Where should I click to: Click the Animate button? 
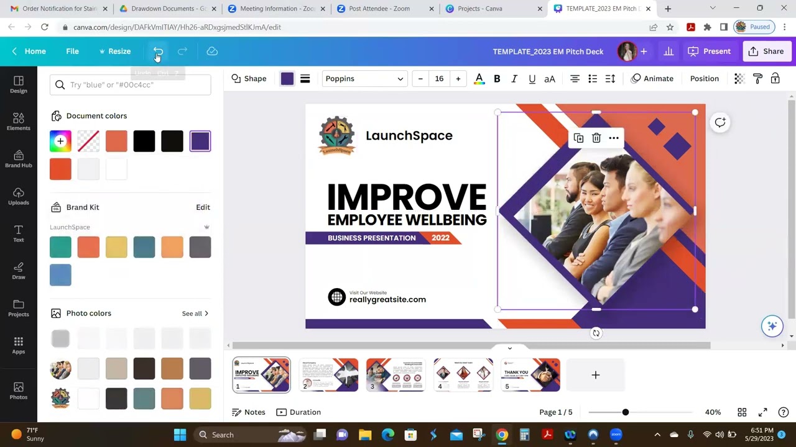click(x=652, y=79)
